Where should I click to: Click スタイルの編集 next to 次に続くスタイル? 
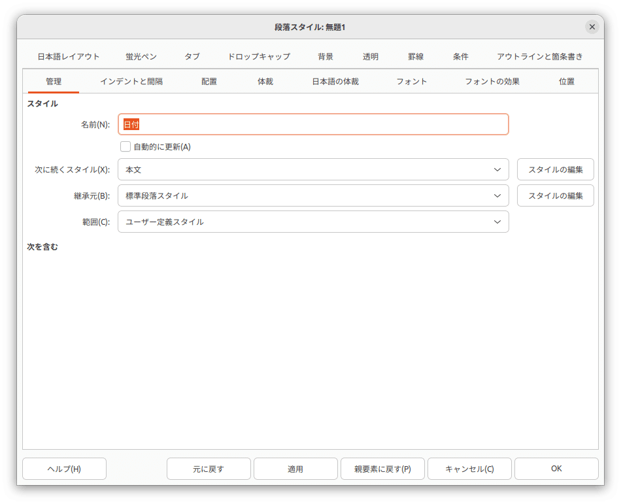point(555,169)
